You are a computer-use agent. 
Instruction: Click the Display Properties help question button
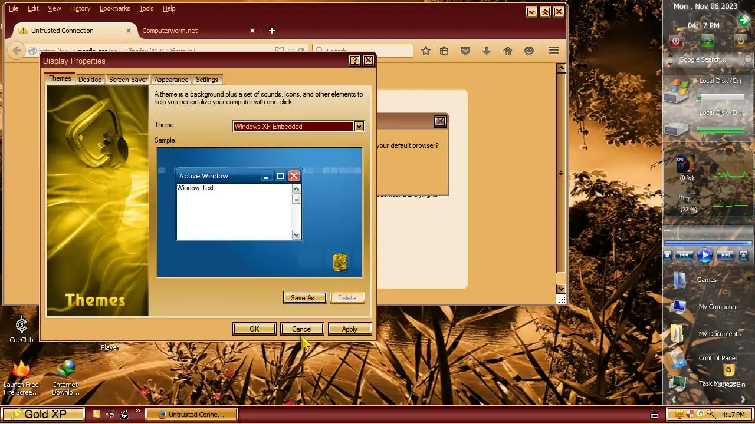click(354, 60)
